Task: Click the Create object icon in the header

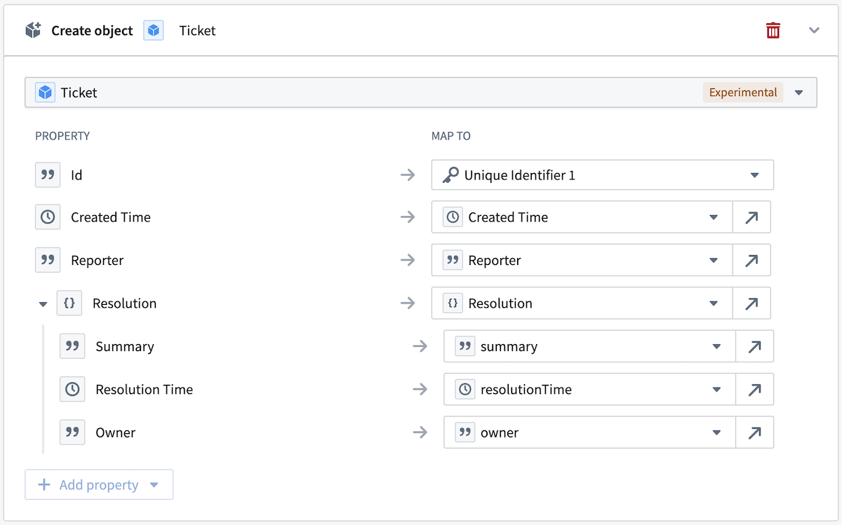Action: tap(33, 30)
